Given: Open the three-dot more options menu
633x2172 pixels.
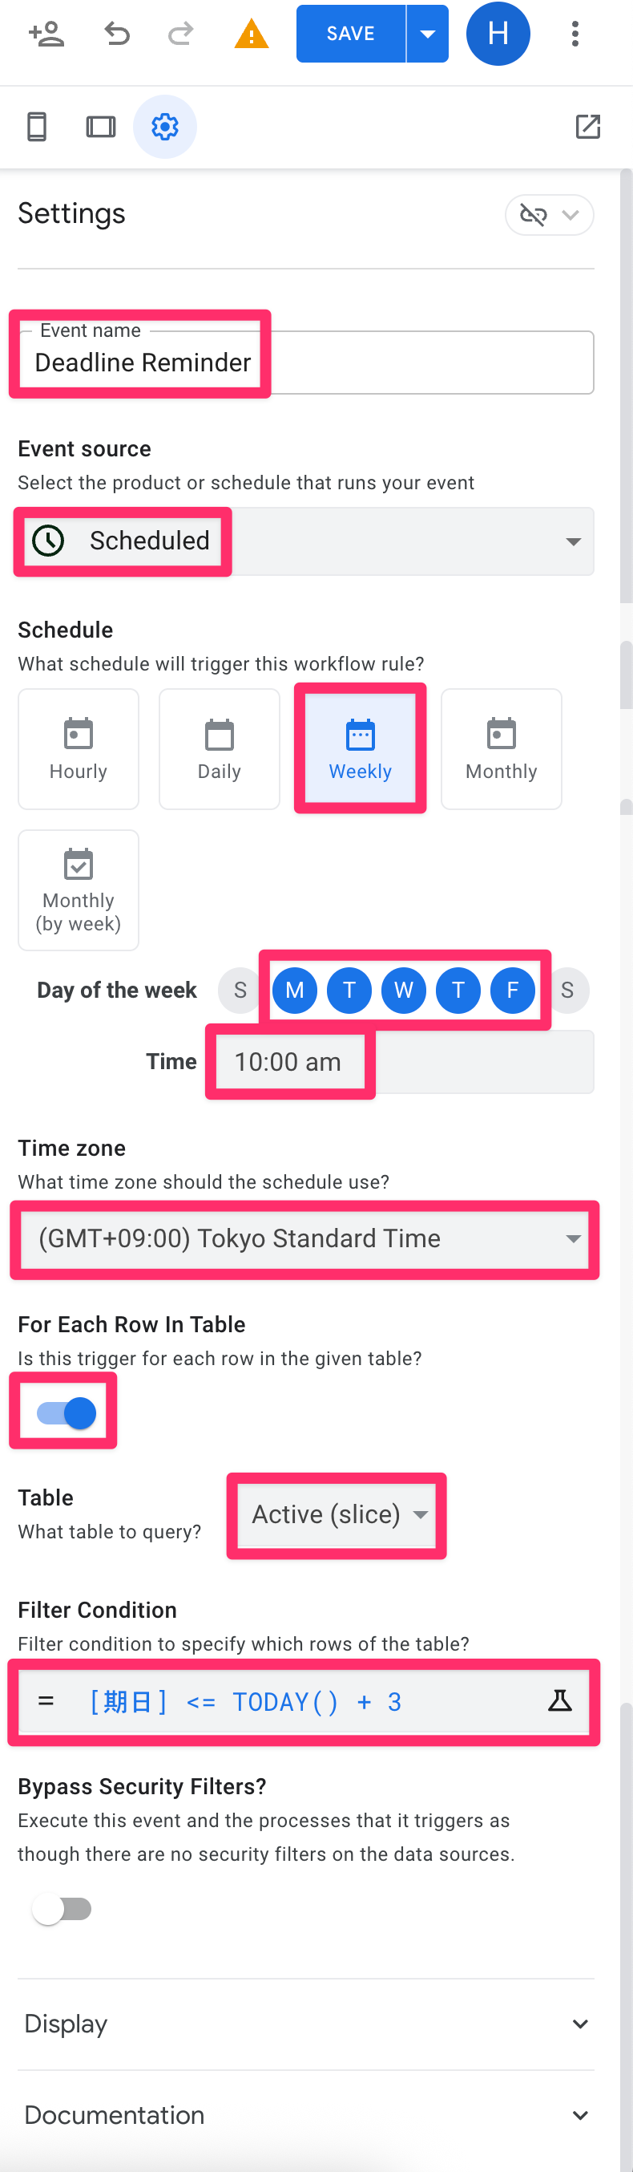Looking at the screenshot, I should pyautogui.click(x=575, y=34).
